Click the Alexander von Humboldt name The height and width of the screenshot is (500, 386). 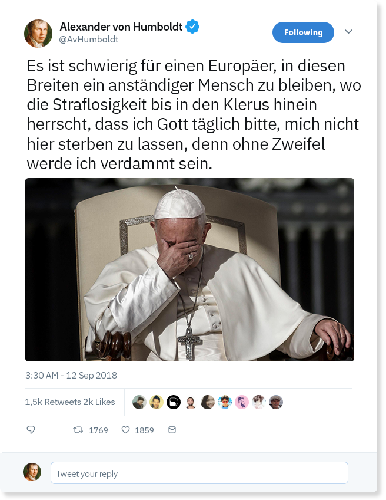[x=121, y=27]
